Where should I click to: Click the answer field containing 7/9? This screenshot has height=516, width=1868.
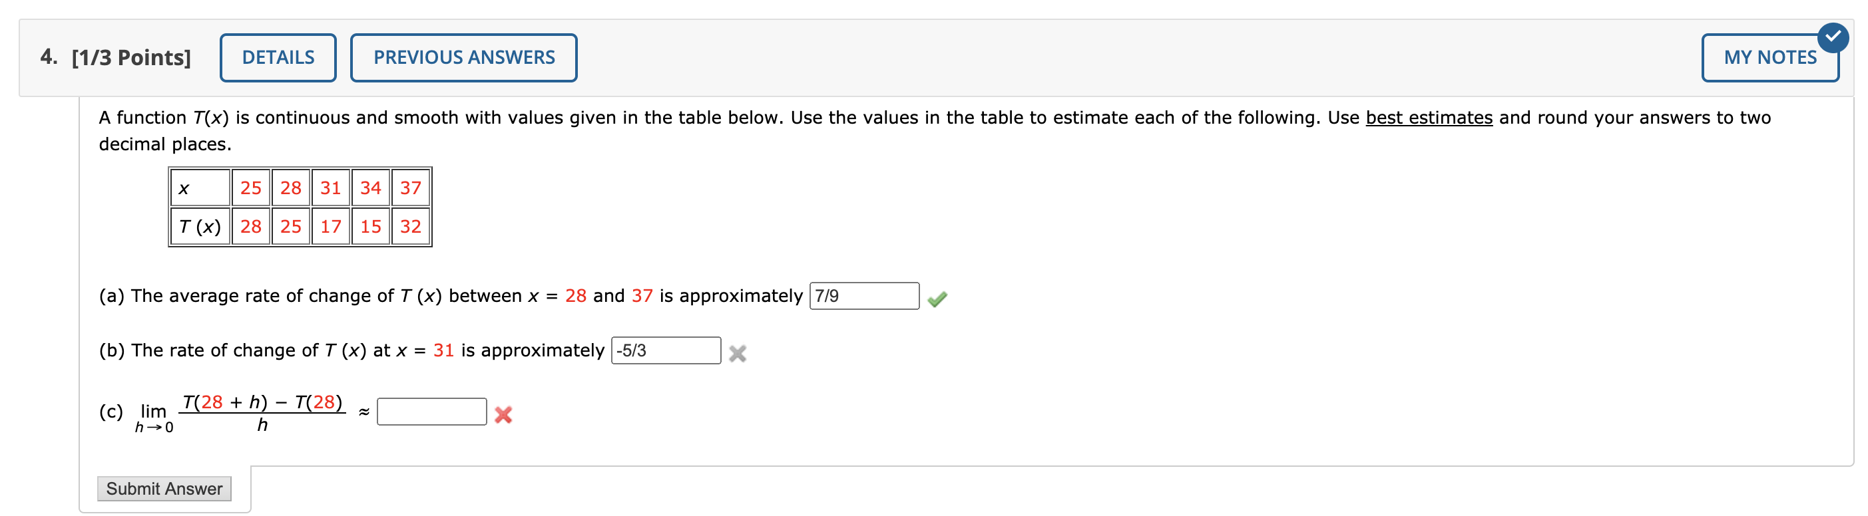(x=863, y=296)
